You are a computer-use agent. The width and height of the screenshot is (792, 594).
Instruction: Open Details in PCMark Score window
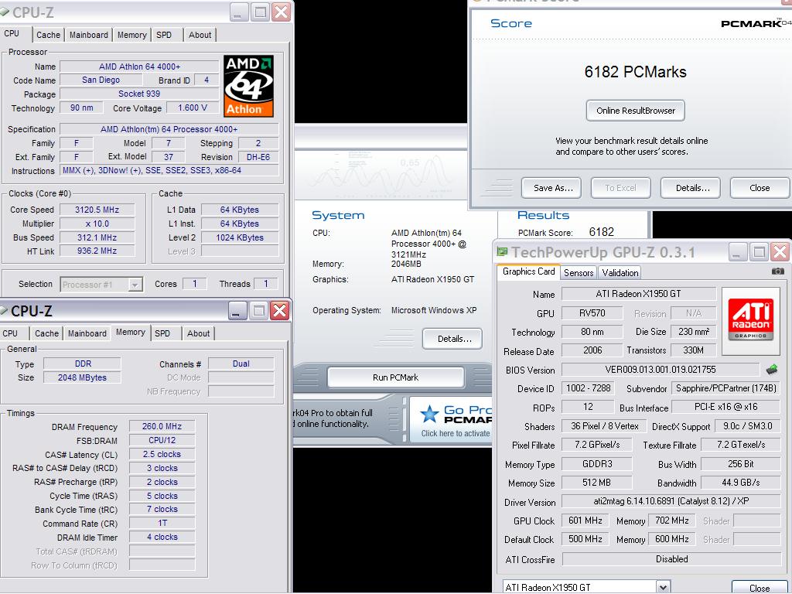point(691,188)
